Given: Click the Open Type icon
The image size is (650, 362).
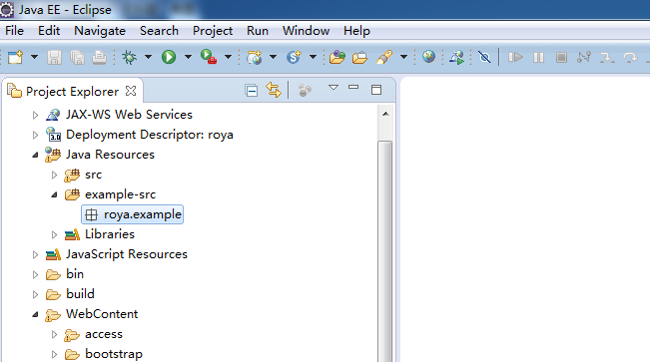Looking at the screenshot, I should click(x=337, y=57).
